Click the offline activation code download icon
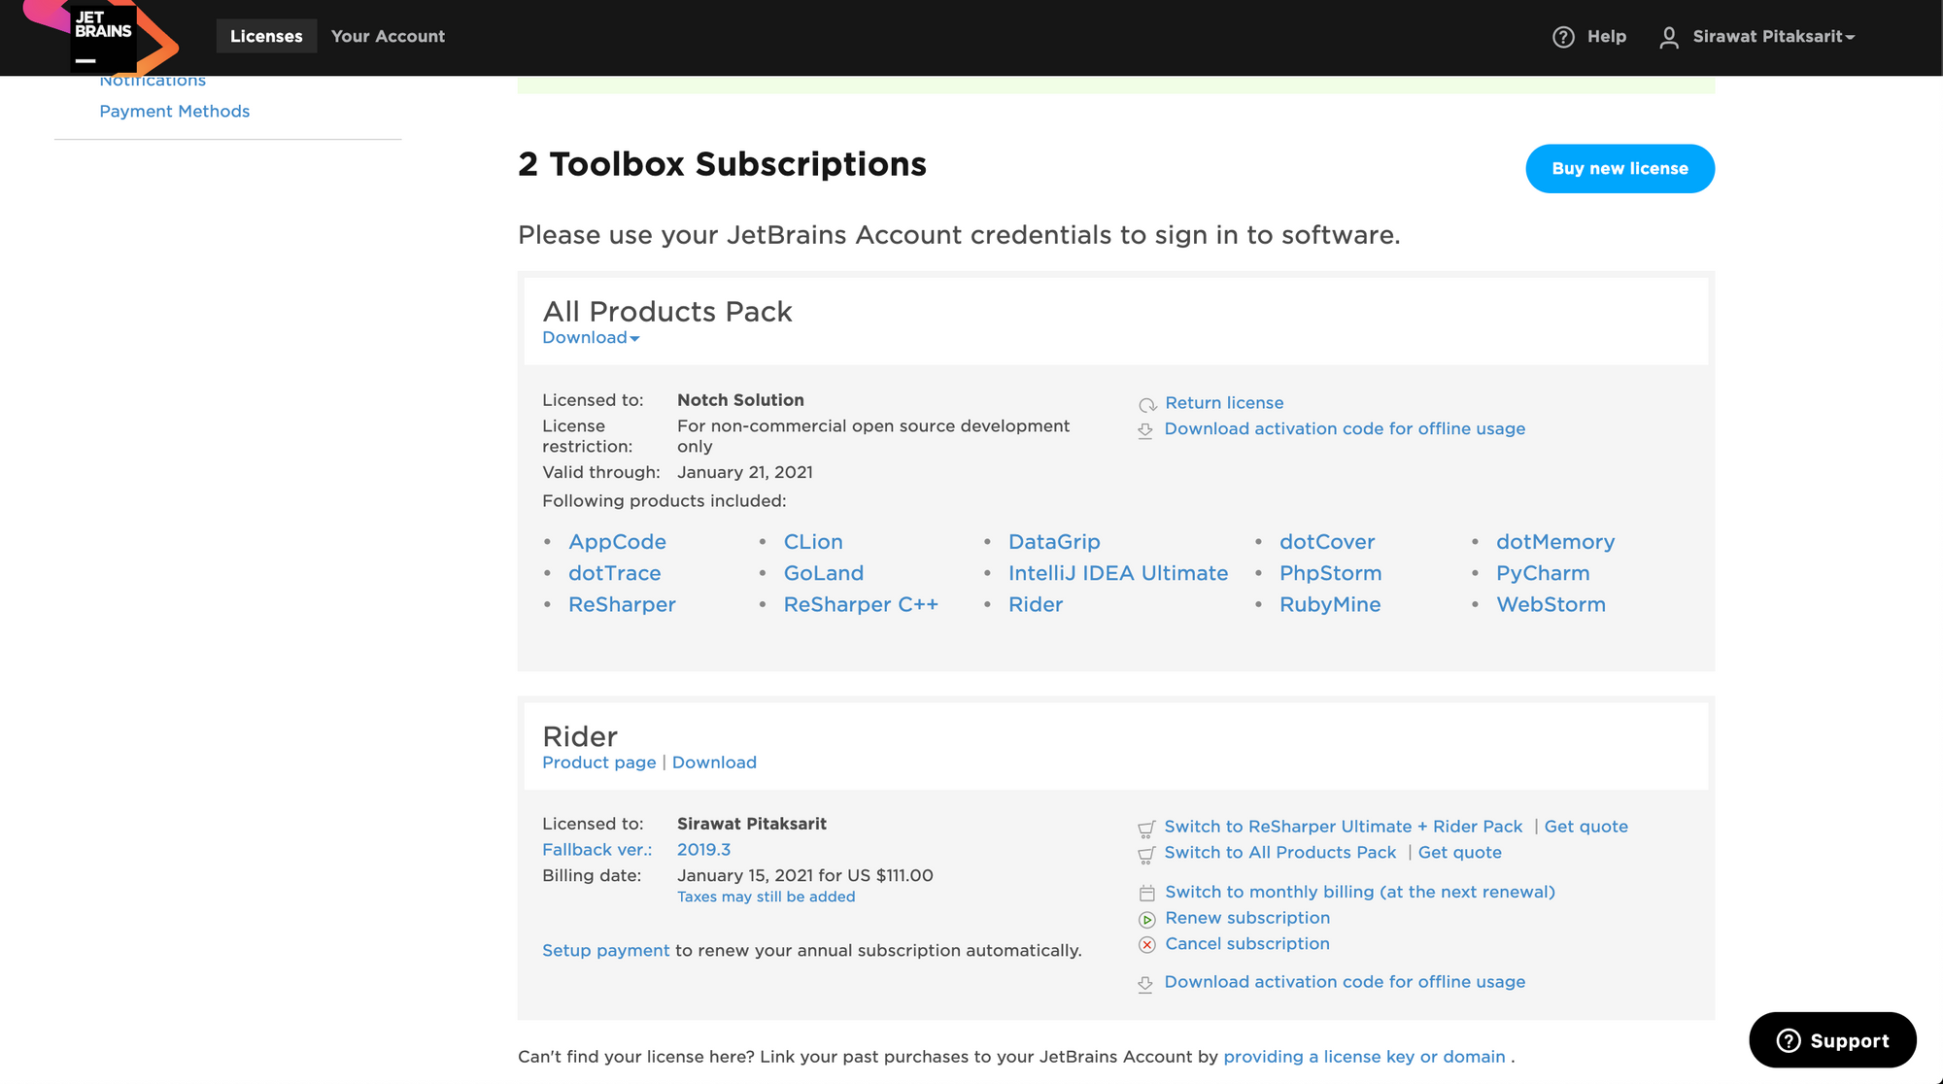Screen dimensions: 1943x1084 (x=1145, y=430)
